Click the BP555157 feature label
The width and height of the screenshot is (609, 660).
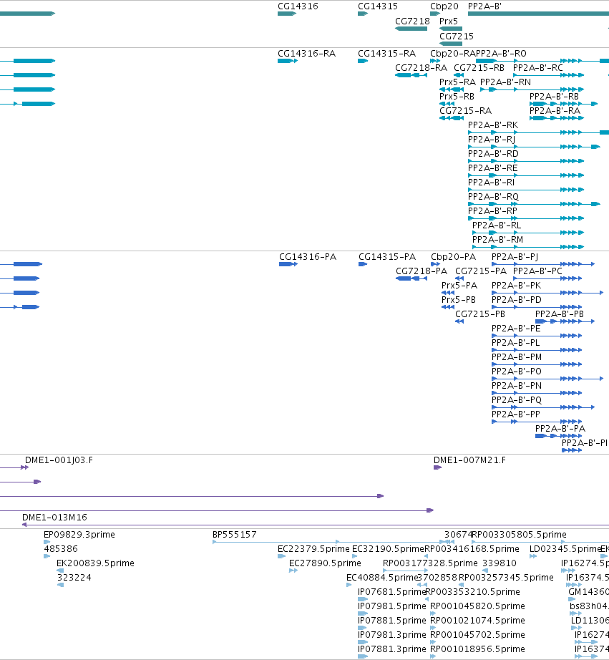[235, 535]
